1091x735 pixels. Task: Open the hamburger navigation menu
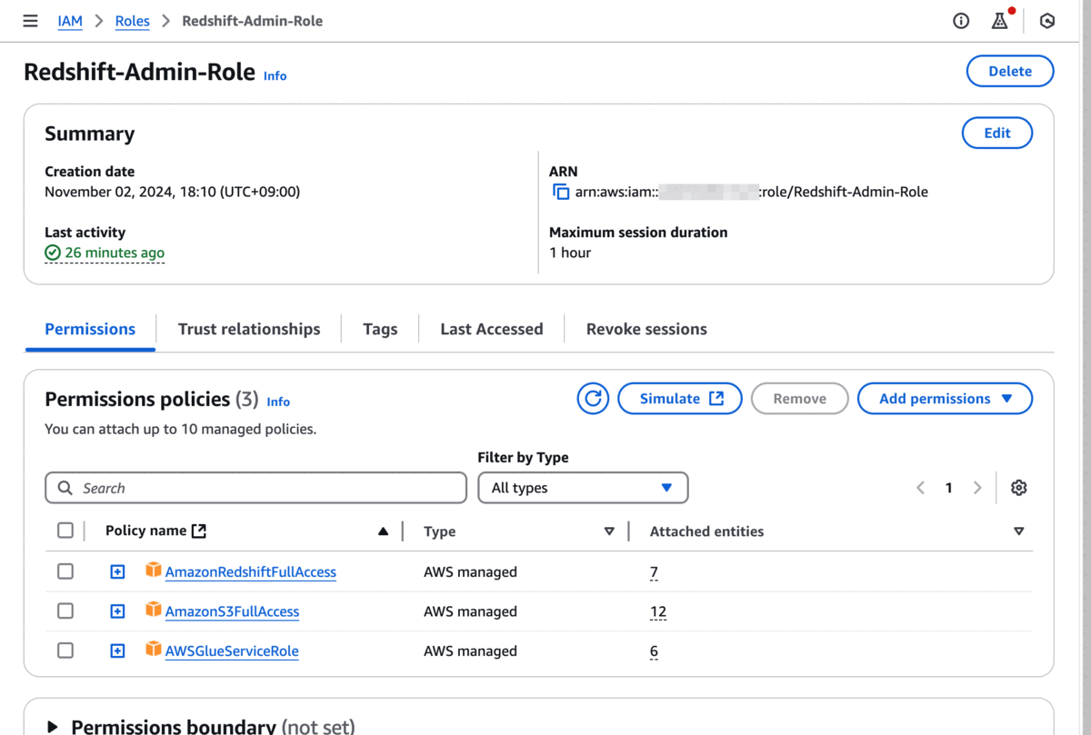point(30,21)
